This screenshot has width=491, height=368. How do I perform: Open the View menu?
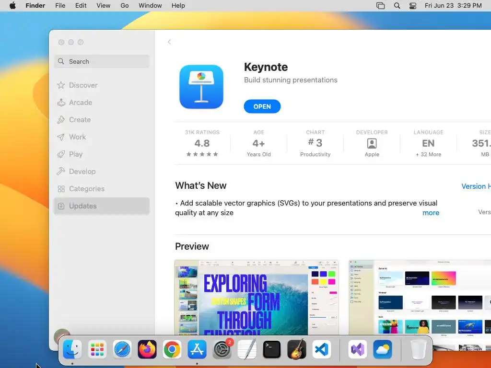(104, 6)
